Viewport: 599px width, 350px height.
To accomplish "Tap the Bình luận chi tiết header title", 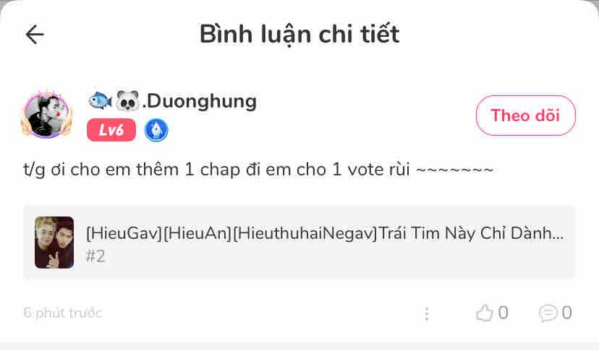I will click(299, 35).
